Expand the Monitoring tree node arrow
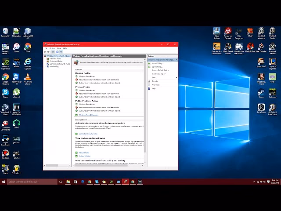The height and width of the screenshot is (211, 281). pos(45,66)
